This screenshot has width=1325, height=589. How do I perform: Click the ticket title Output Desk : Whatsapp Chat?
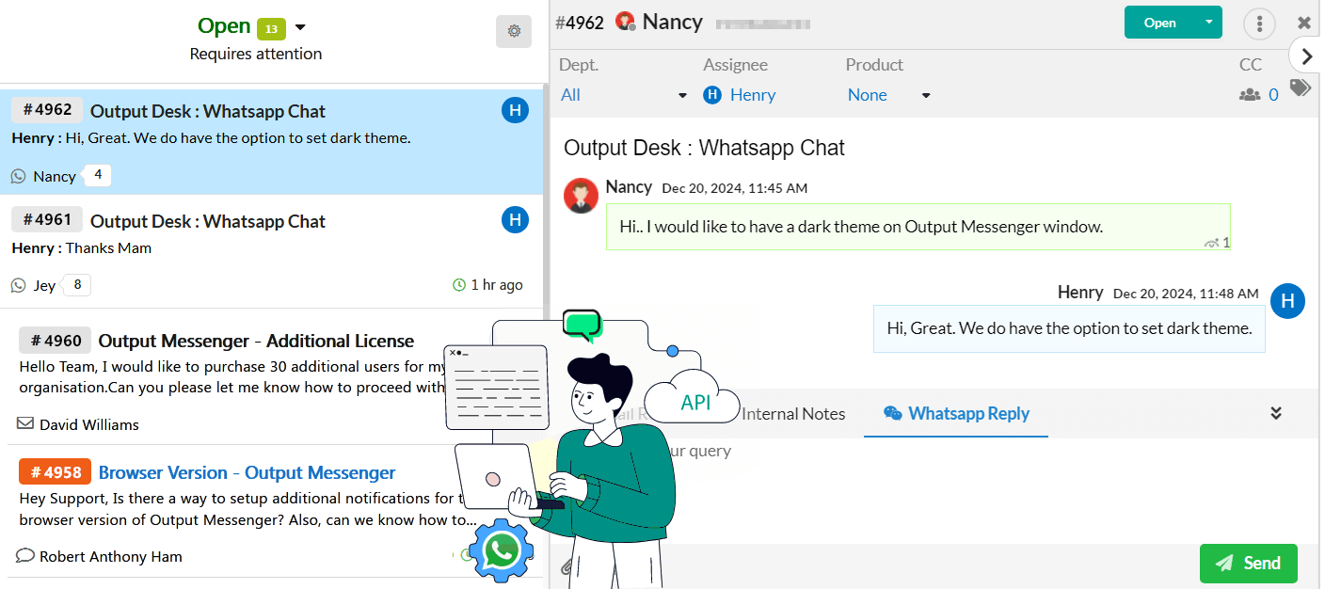[x=704, y=148]
